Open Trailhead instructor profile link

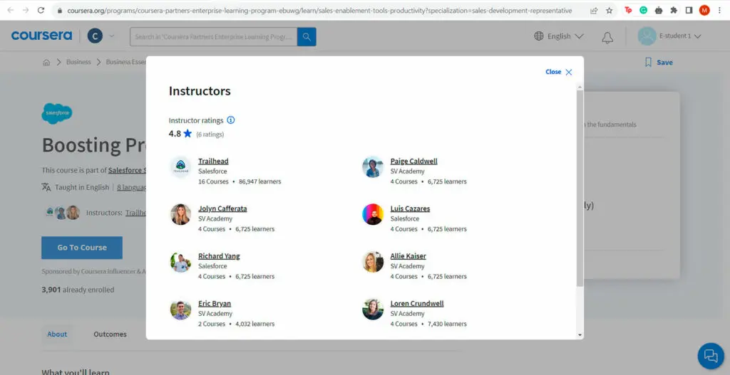pyautogui.click(x=213, y=162)
